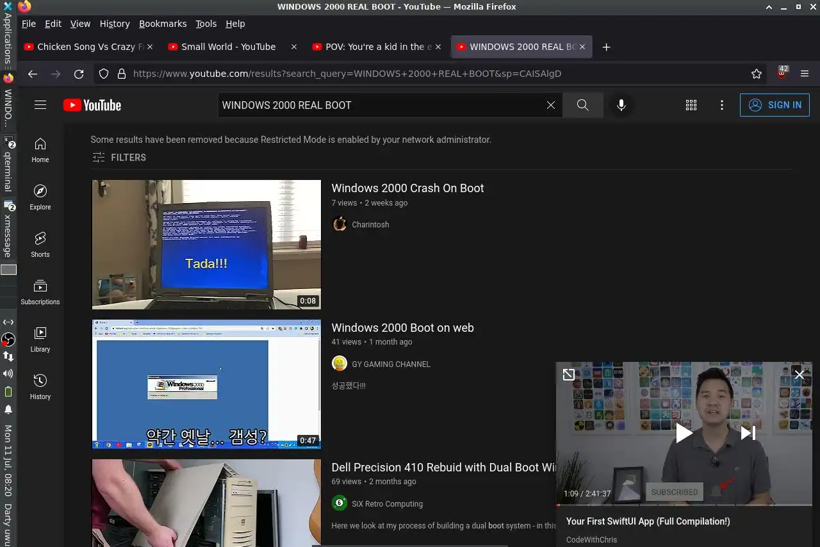Close the miniplayer
820x547 pixels.
click(799, 375)
